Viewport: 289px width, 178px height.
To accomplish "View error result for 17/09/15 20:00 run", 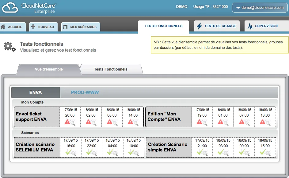I will coord(70,122).
